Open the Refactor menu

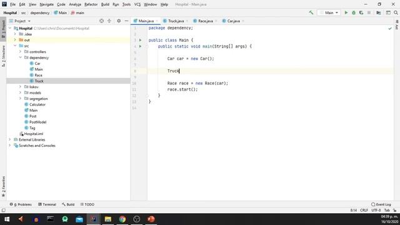point(91,4)
